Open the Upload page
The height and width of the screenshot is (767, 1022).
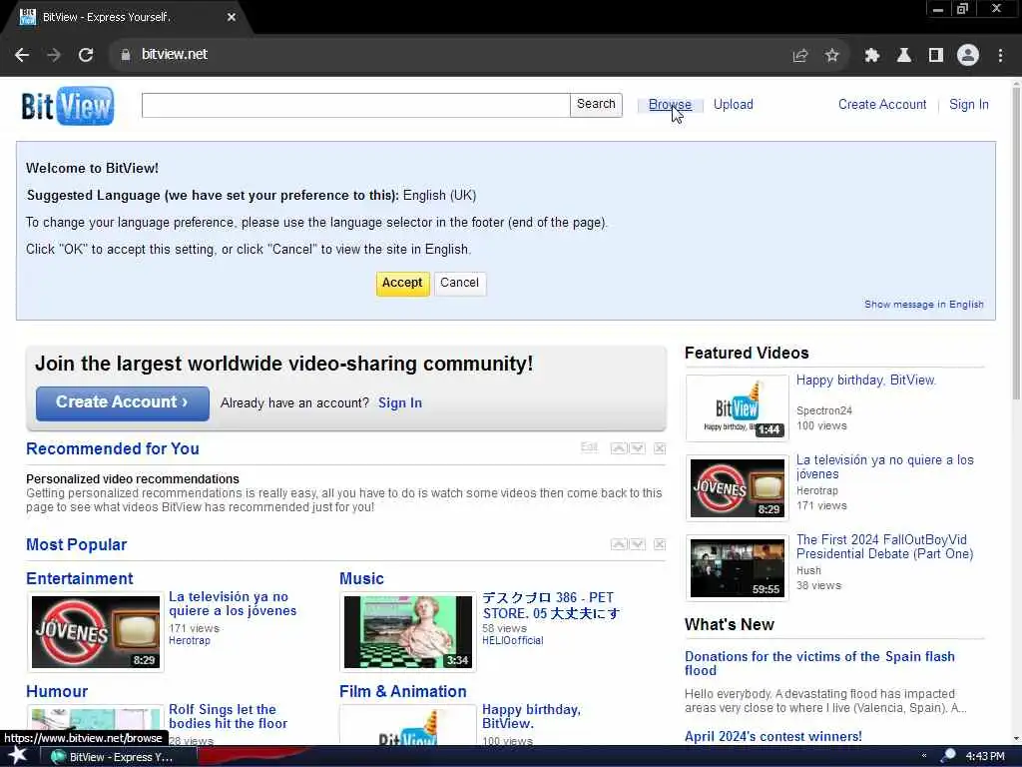[734, 104]
